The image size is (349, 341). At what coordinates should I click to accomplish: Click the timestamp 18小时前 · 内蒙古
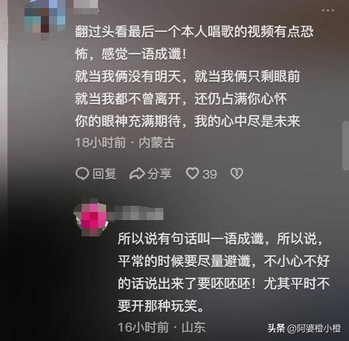(x=124, y=143)
